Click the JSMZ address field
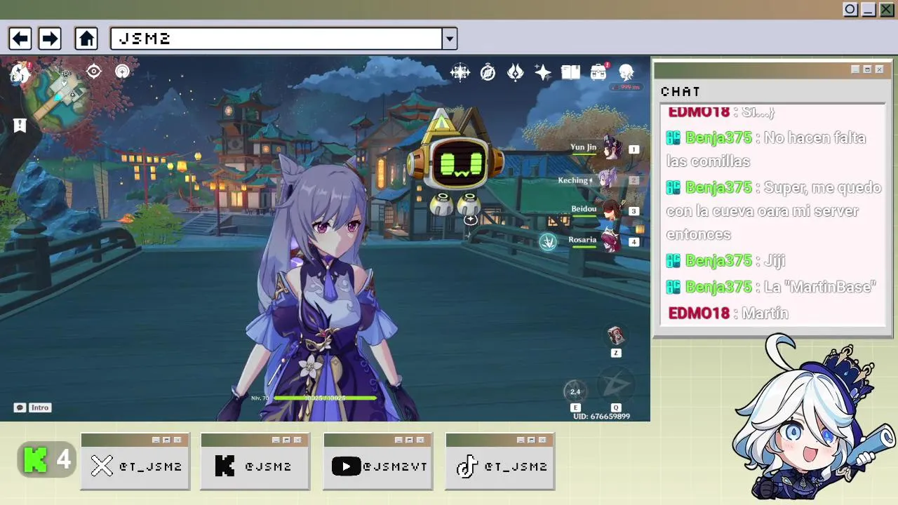Image resolution: width=898 pixels, height=505 pixels. click(x=276, y=39)
